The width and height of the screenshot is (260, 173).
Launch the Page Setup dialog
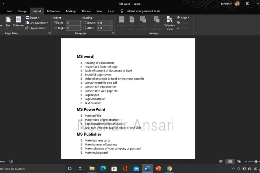[x=50, y=33]
